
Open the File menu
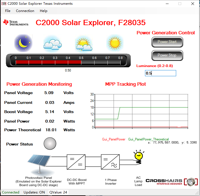point(8,11)
